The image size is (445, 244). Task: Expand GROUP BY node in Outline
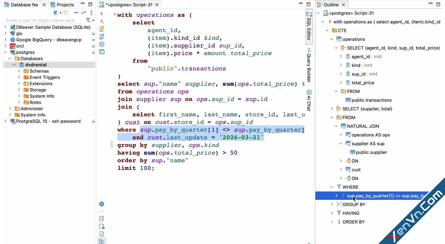[332, 204]
